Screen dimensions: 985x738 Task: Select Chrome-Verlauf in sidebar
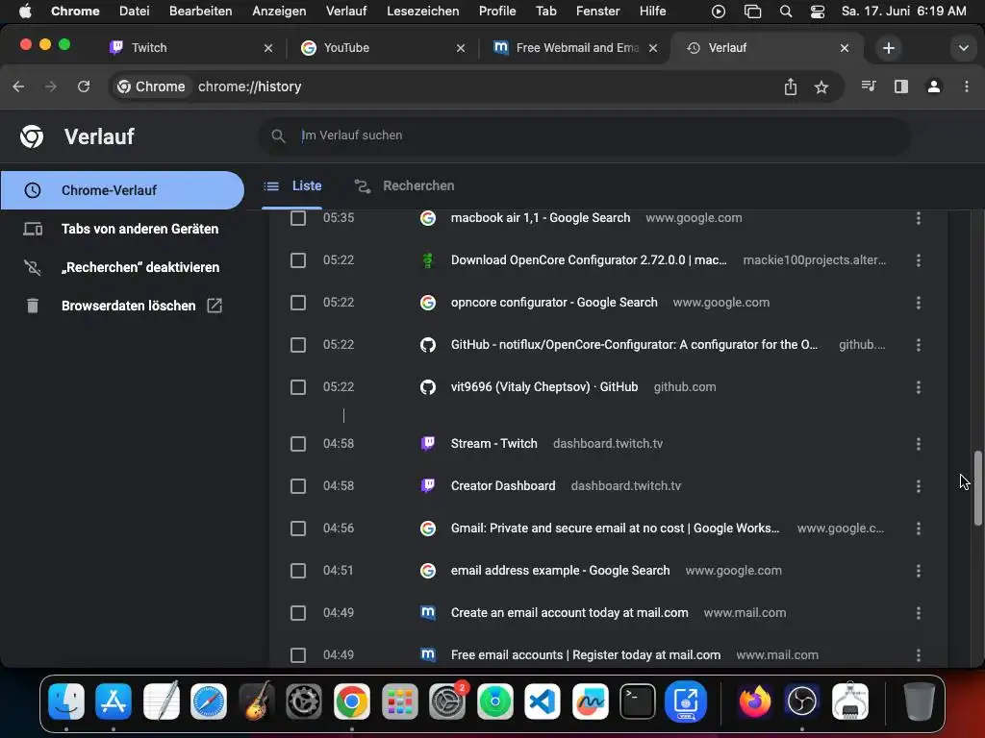pos(122,190)
